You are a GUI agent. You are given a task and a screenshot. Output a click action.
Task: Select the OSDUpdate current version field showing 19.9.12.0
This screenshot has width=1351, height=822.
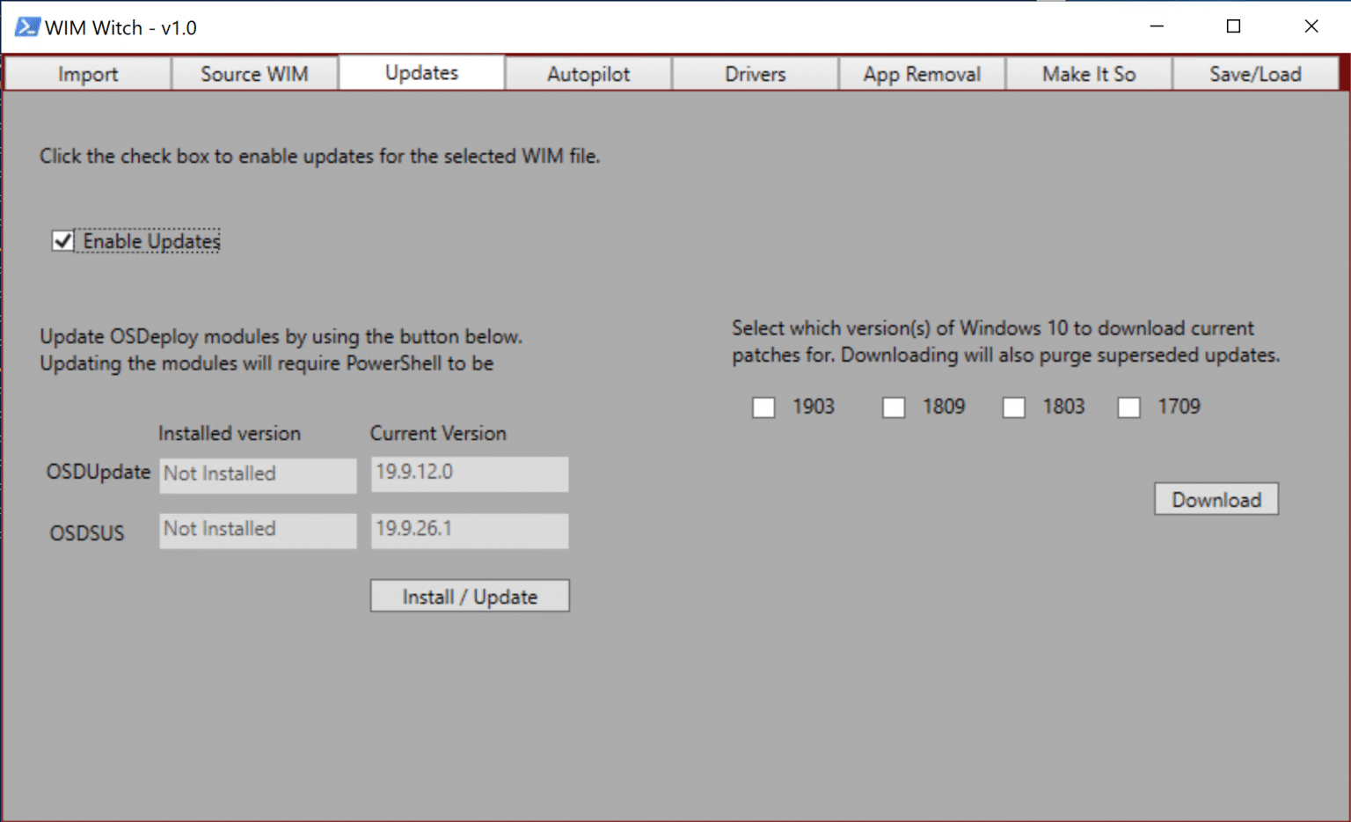[x=469, y=473]
